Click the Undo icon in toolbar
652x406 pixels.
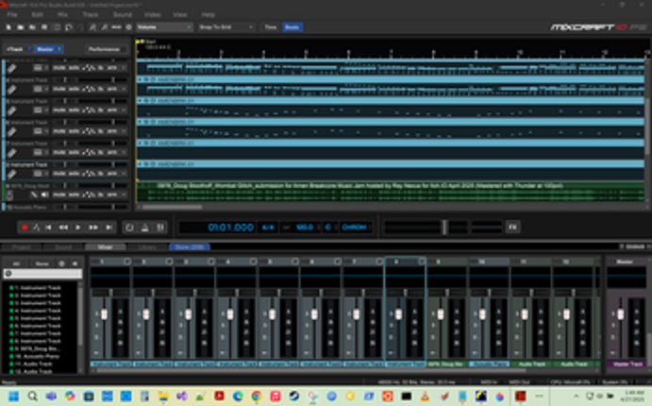tap(67, 27)
